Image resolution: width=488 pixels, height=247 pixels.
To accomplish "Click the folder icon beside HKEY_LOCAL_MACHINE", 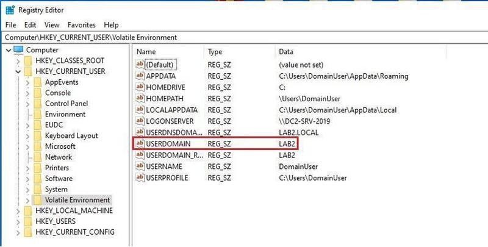I will click(x=28, y=210).
